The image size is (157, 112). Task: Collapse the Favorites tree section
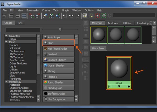[x=6, y=36]
